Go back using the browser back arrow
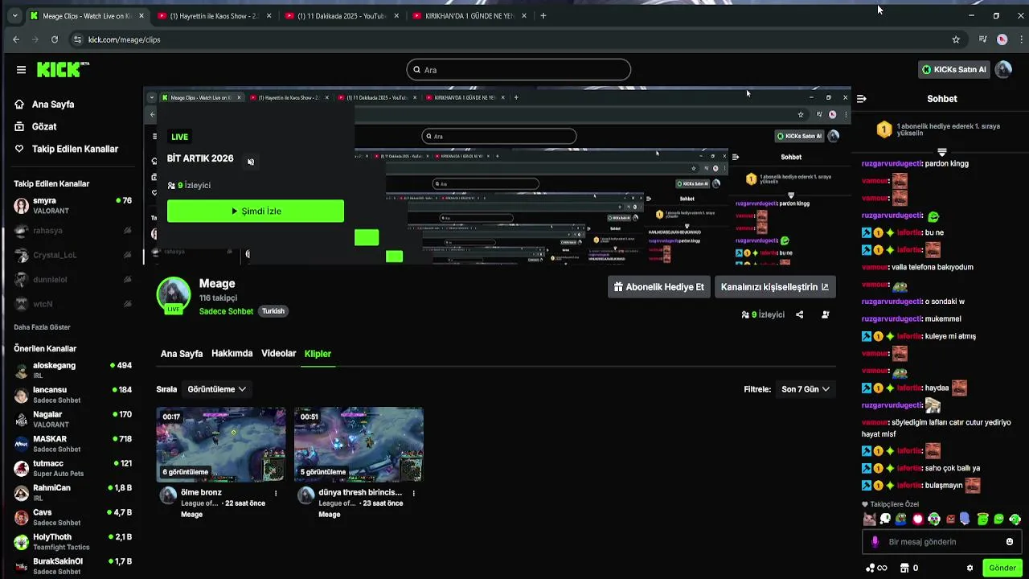This screenshot has width=1029, height=579. [16, 39]
